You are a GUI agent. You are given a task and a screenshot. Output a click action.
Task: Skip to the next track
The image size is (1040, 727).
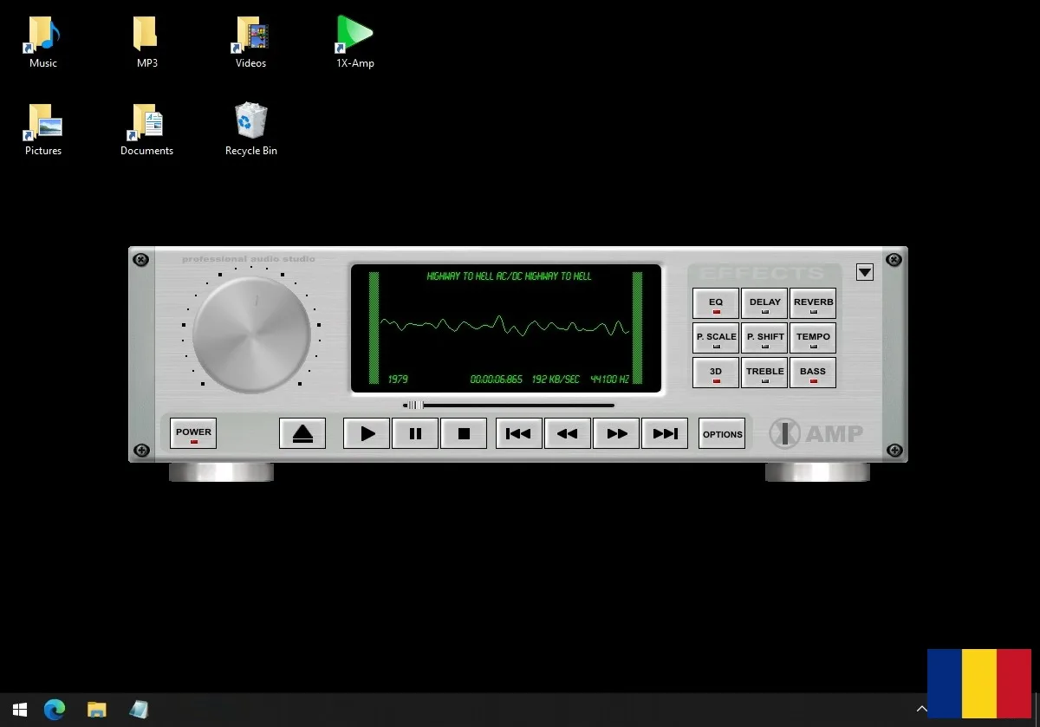[x=665, y=434]
